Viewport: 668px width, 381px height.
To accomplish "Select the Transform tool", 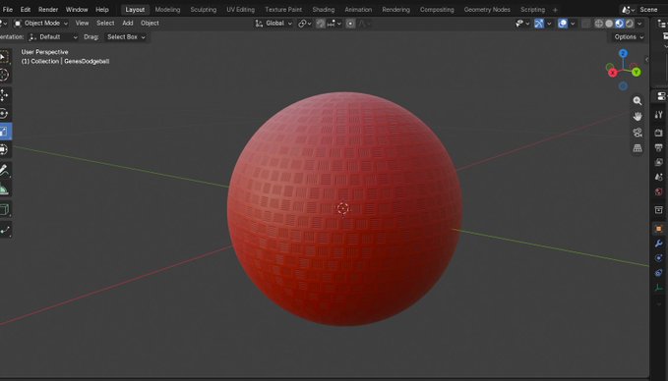I will tap(4, 149).
